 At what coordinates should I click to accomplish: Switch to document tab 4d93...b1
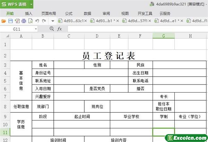102,21
